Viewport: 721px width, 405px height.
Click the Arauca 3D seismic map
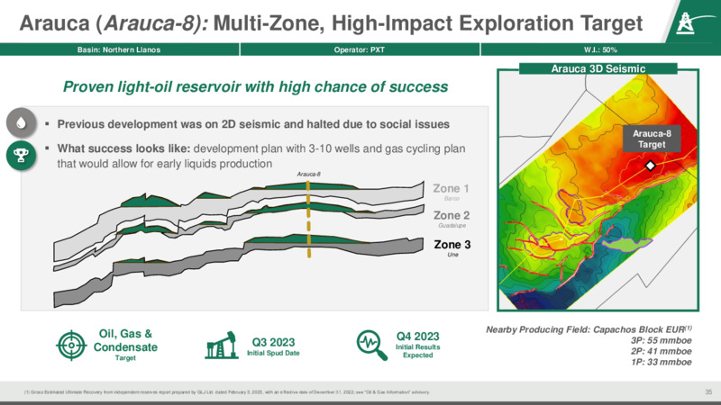click(598, 191)
